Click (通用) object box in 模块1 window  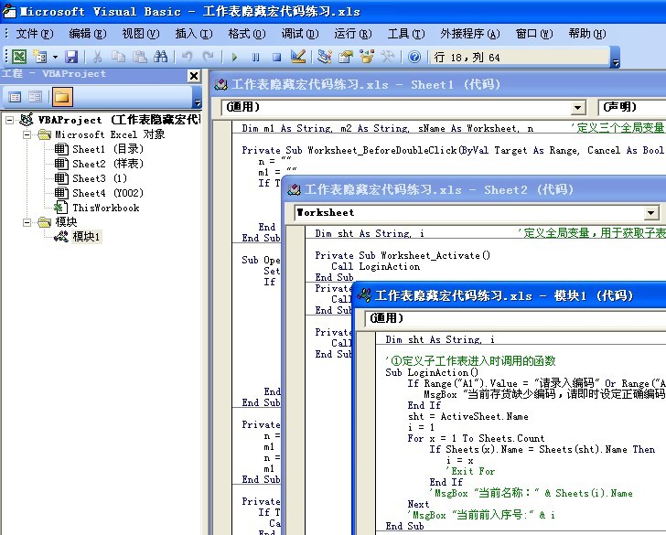515,318
